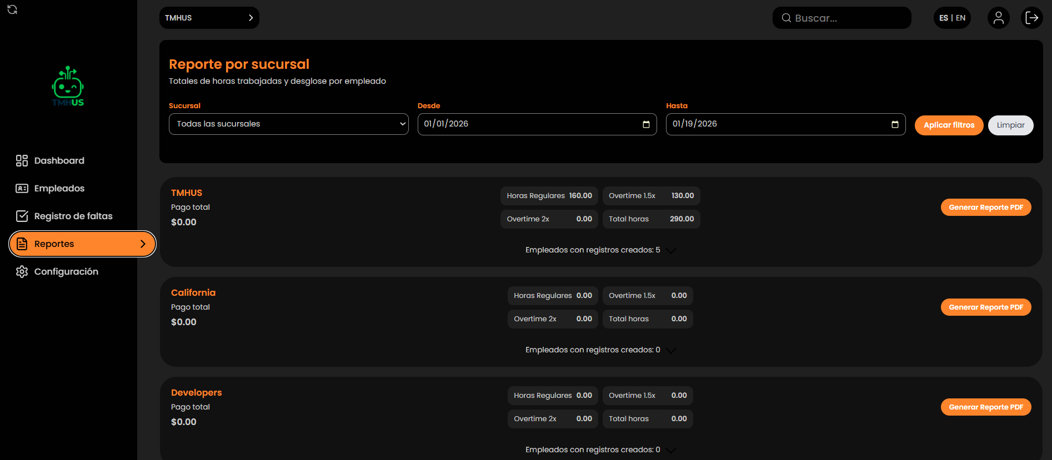Switch language to EN
1052x460 pixels.
coord(960,18)
